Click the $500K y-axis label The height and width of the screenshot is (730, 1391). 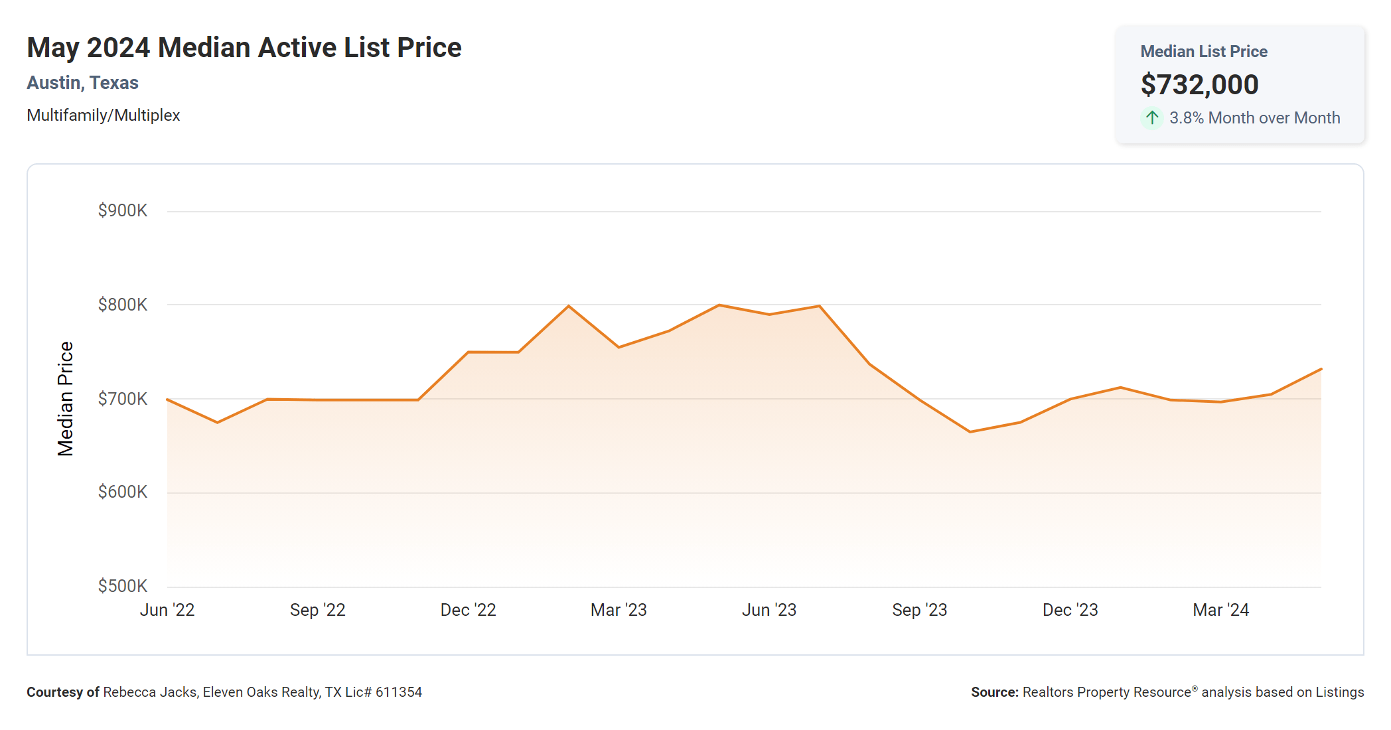coord(122,586)
